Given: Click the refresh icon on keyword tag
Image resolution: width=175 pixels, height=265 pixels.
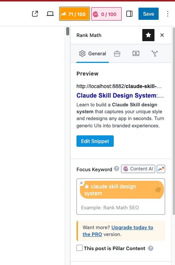Looking at the screenshot, I should (x=158, y=190).
